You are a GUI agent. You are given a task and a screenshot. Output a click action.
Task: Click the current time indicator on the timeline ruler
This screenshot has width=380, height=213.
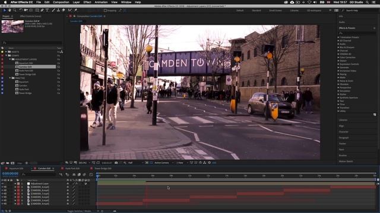tap(97, 176)
